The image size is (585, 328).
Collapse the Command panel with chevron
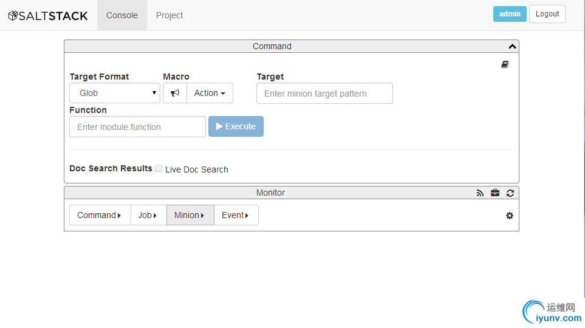(x=512, y=46)
